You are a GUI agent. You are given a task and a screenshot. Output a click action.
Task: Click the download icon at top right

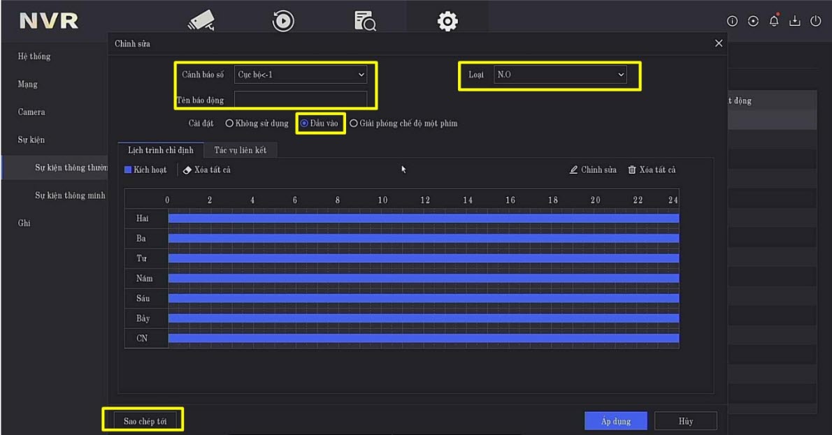794,22
